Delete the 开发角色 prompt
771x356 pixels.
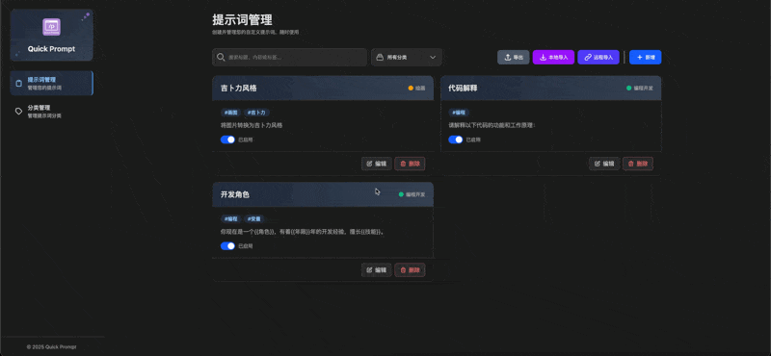point(410,270)
